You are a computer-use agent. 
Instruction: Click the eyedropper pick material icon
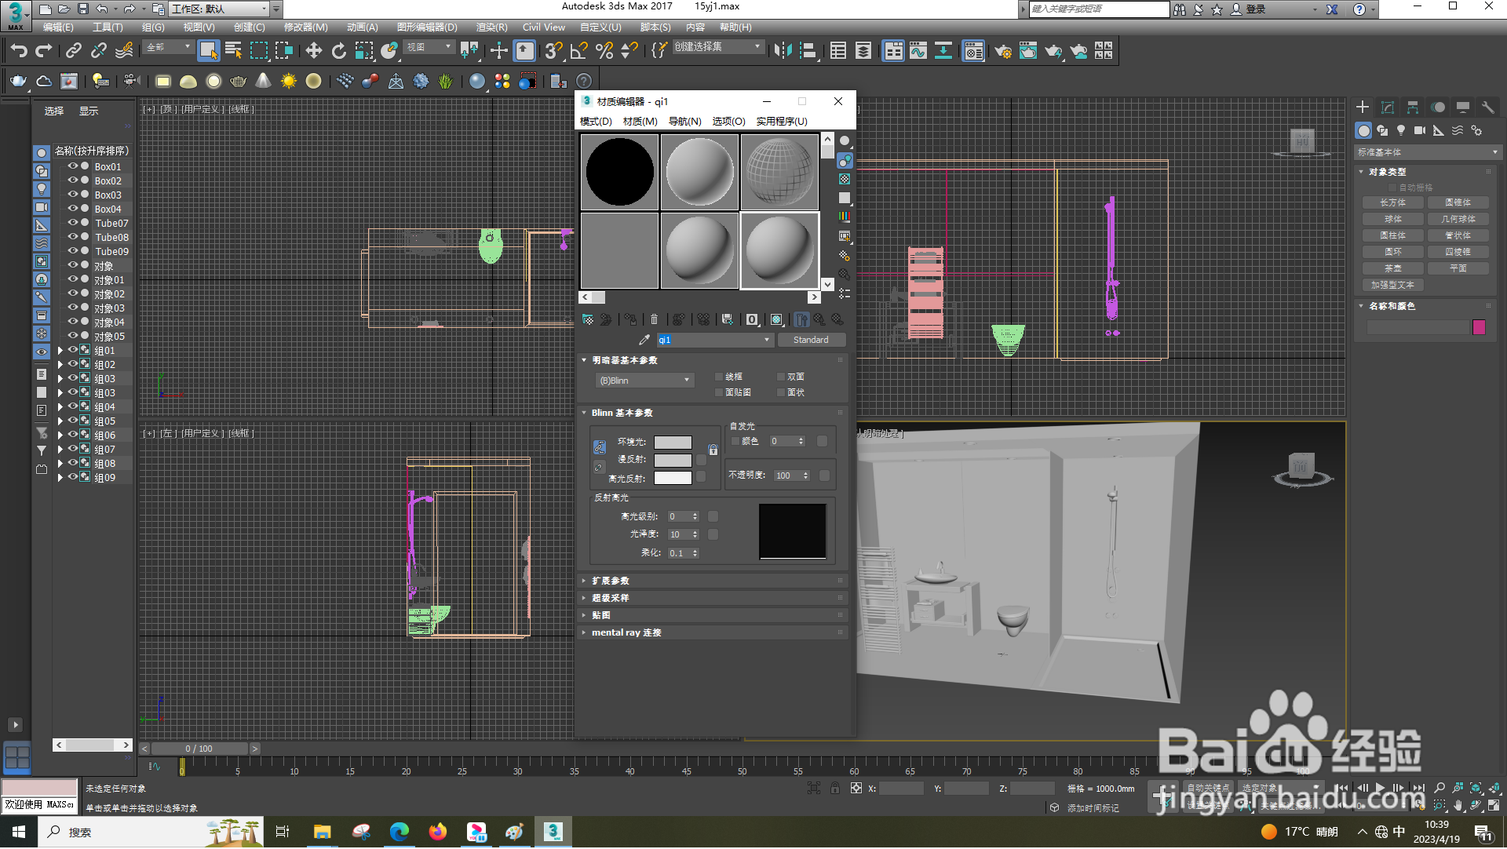coord(644,340)
